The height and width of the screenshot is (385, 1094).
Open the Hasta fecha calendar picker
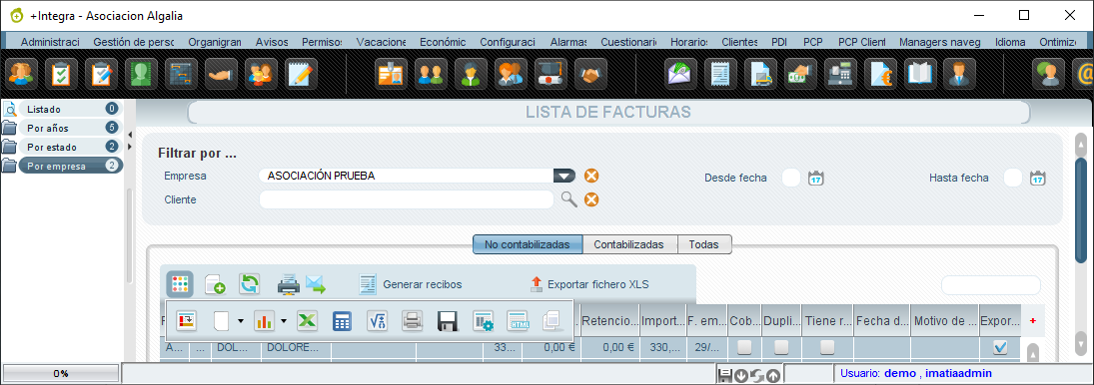pos(1038,178)
